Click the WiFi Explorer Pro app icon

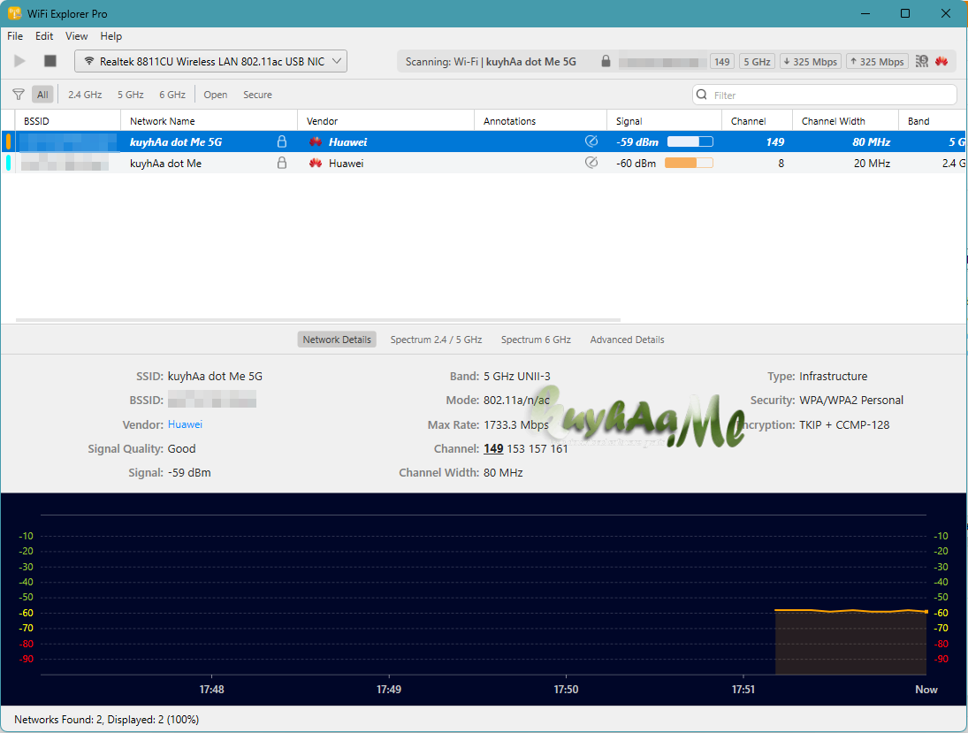point(14,13)
